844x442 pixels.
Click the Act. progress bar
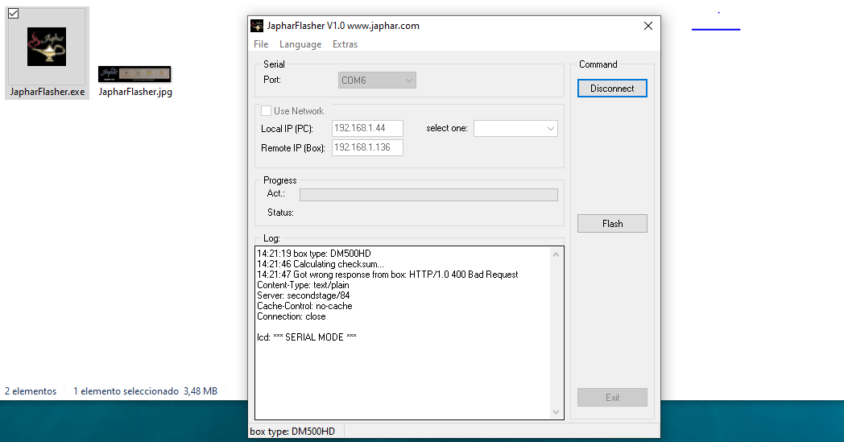pos(428,195)
